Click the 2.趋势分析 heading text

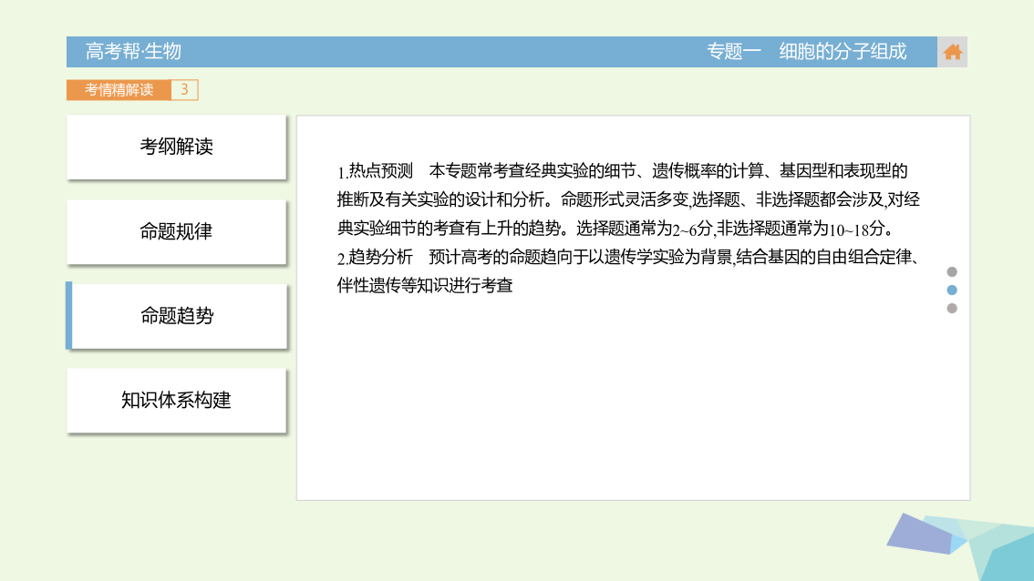[376, 257]
